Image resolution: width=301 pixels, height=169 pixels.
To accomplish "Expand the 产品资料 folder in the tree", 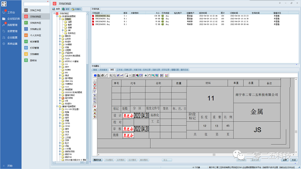I will (x=60, y=53).
